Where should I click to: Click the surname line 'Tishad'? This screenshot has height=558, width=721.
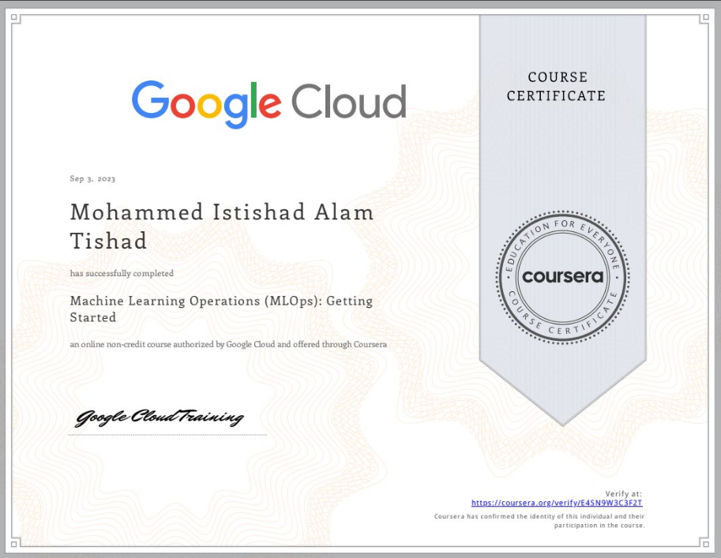[x=108, y=241]
